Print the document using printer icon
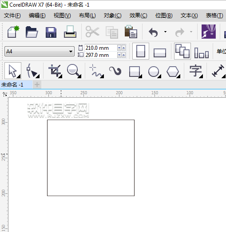Image resolution: width=226 pixels, height=232 pixels. (70, 32)
